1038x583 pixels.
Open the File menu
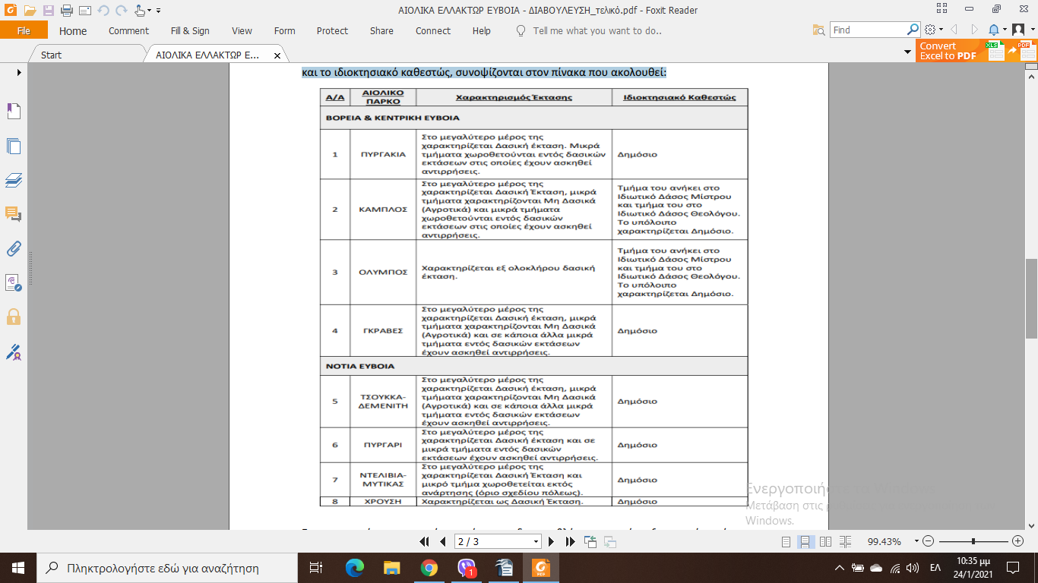(x=24, y=30)
